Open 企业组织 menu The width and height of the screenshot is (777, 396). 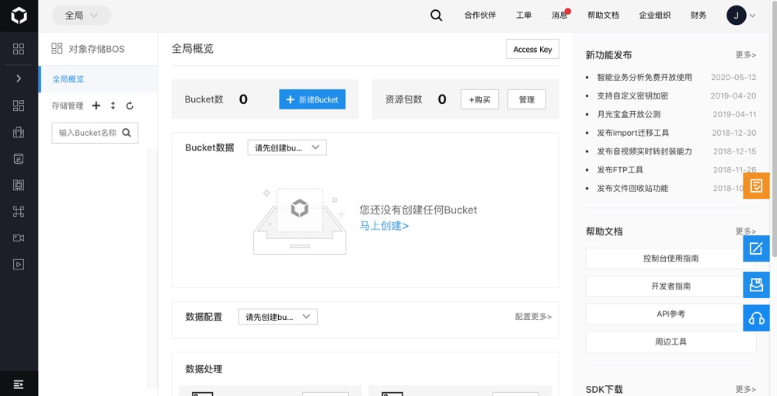pyautogui.click(x=654, y=16)
